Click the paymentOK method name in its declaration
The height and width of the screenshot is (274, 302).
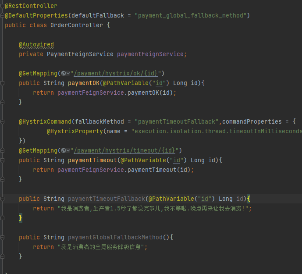click(84, 83)
